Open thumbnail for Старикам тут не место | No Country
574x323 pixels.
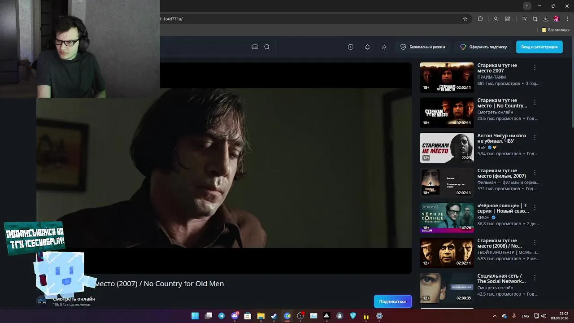point(447,113)
